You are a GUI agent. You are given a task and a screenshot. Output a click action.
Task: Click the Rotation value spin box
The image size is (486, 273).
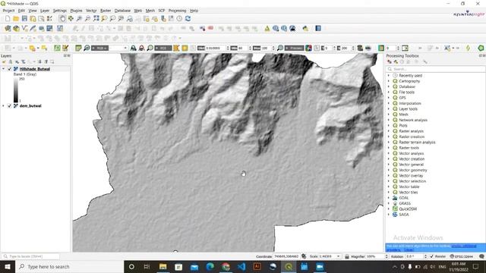coord(416,256)
